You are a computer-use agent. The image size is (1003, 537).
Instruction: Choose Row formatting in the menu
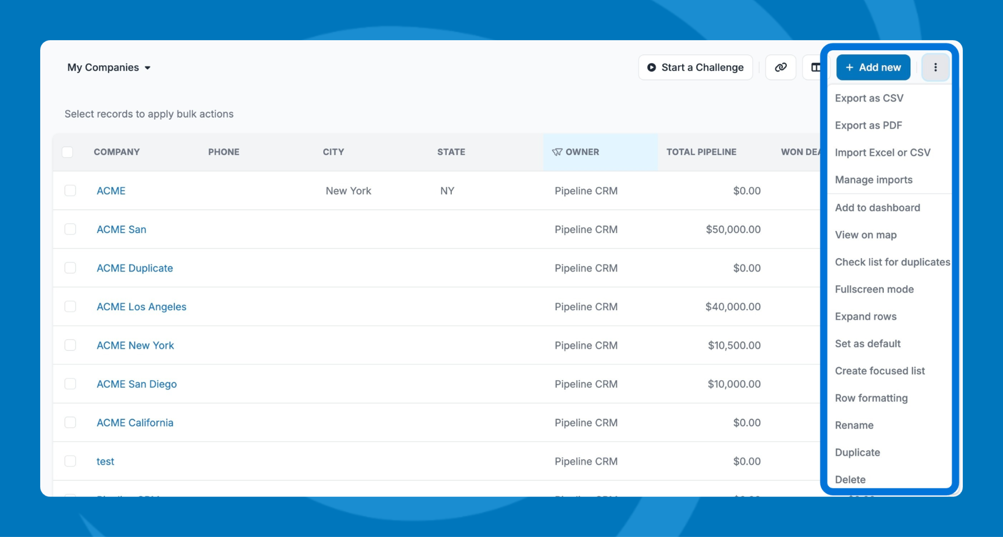(871, 398)
